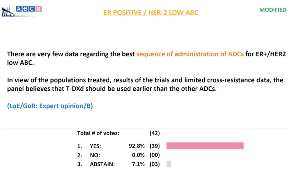Select the gray ABSTAIN vote bar
The image size is (291, 170).
[x=169, y=164]
